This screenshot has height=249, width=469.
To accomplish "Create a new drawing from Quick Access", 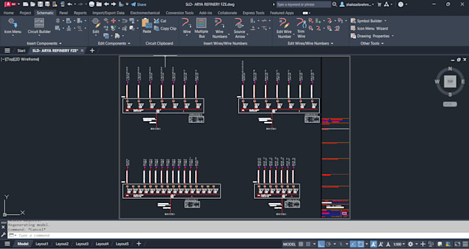I will tap(26, 4).
